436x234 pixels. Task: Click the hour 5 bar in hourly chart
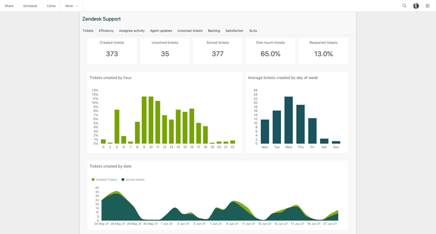coord(117,127)
